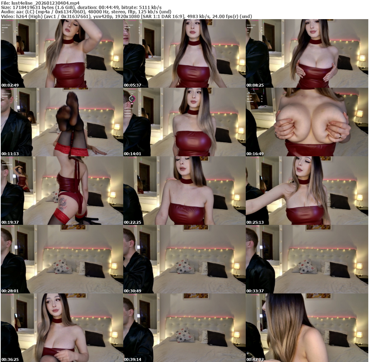Click the thumbnail at 00:33:37
369x362 pixels.
(307, 259)
